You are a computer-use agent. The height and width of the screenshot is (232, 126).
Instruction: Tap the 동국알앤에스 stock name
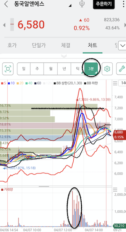tap(29, 4)
